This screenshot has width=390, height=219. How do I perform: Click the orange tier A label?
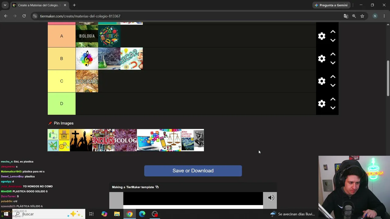(62, 36)
